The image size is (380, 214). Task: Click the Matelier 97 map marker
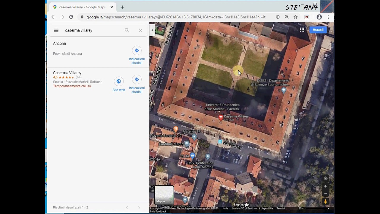(x=194, y=137)
